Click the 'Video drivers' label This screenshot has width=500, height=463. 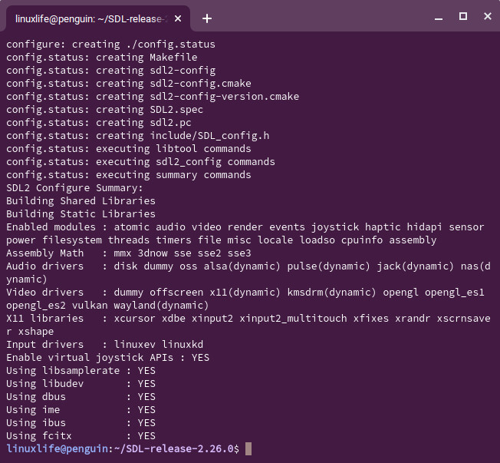pos(44,293)
